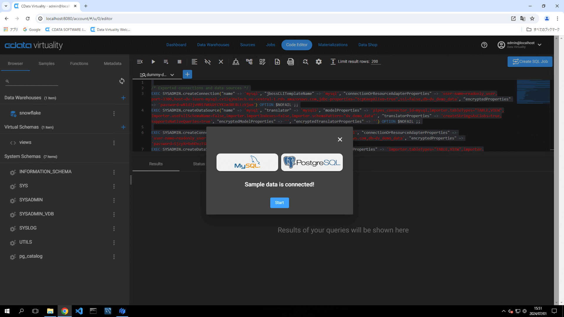Viewport: 564px width, 317px height.
Task: Click the Export to CSV icon
Action: pyautogui.click(x=291, y=62)
